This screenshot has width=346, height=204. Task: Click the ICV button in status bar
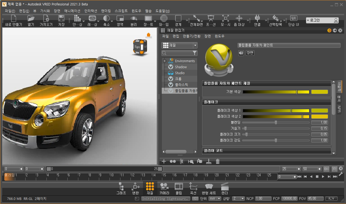tap(331, 199)
